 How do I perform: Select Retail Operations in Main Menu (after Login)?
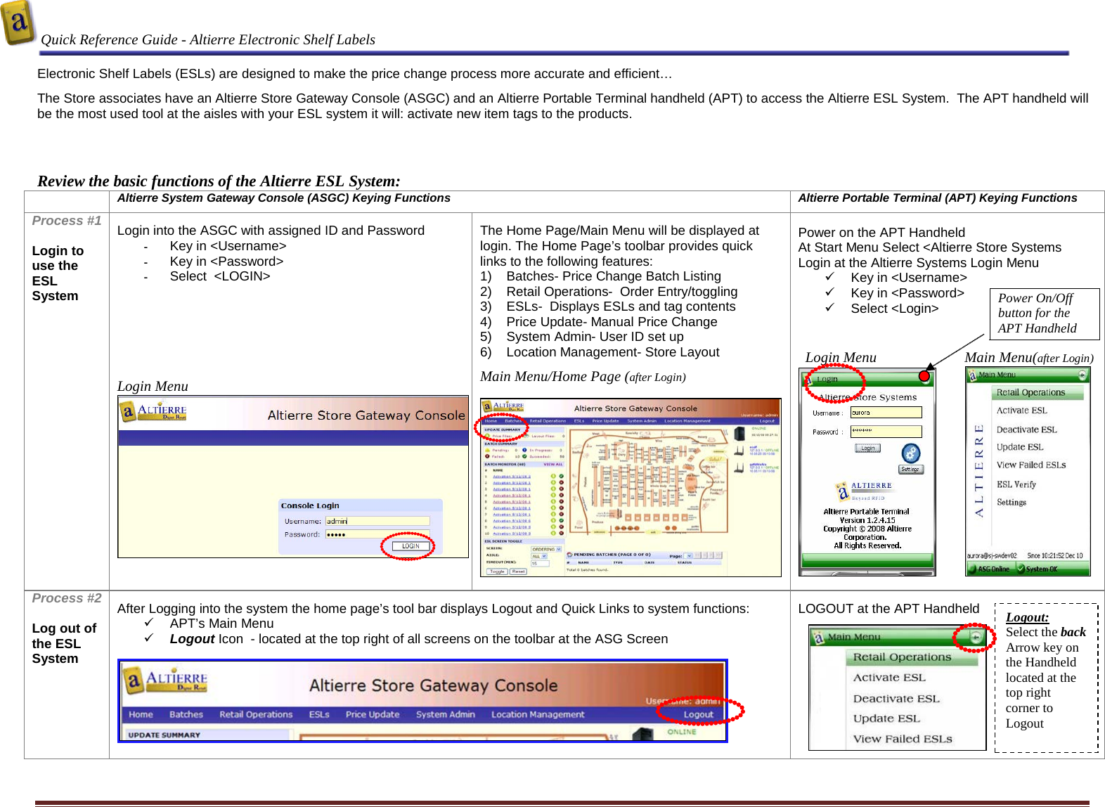tap(1038, 392)
